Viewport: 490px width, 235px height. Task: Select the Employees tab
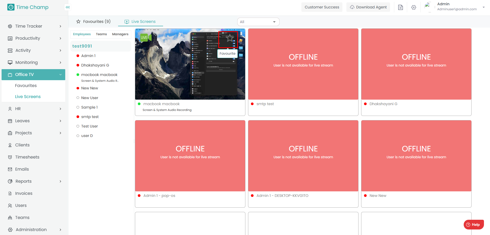tap(82, 34)
